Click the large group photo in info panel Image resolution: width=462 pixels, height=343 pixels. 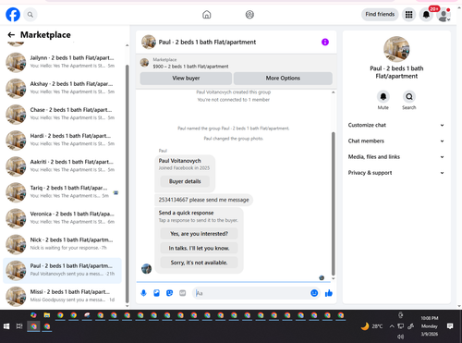click(x=396, y=49)
